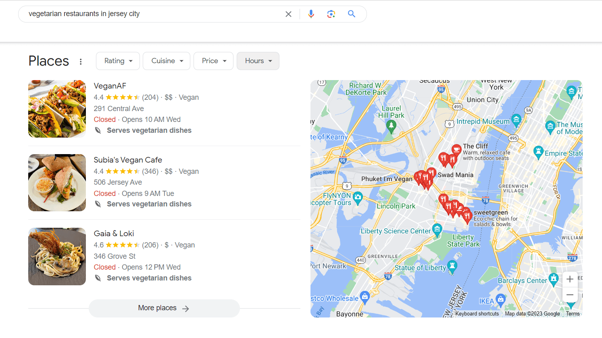
Task: Clear the search query with the X icon
Action: pos(288,14)
